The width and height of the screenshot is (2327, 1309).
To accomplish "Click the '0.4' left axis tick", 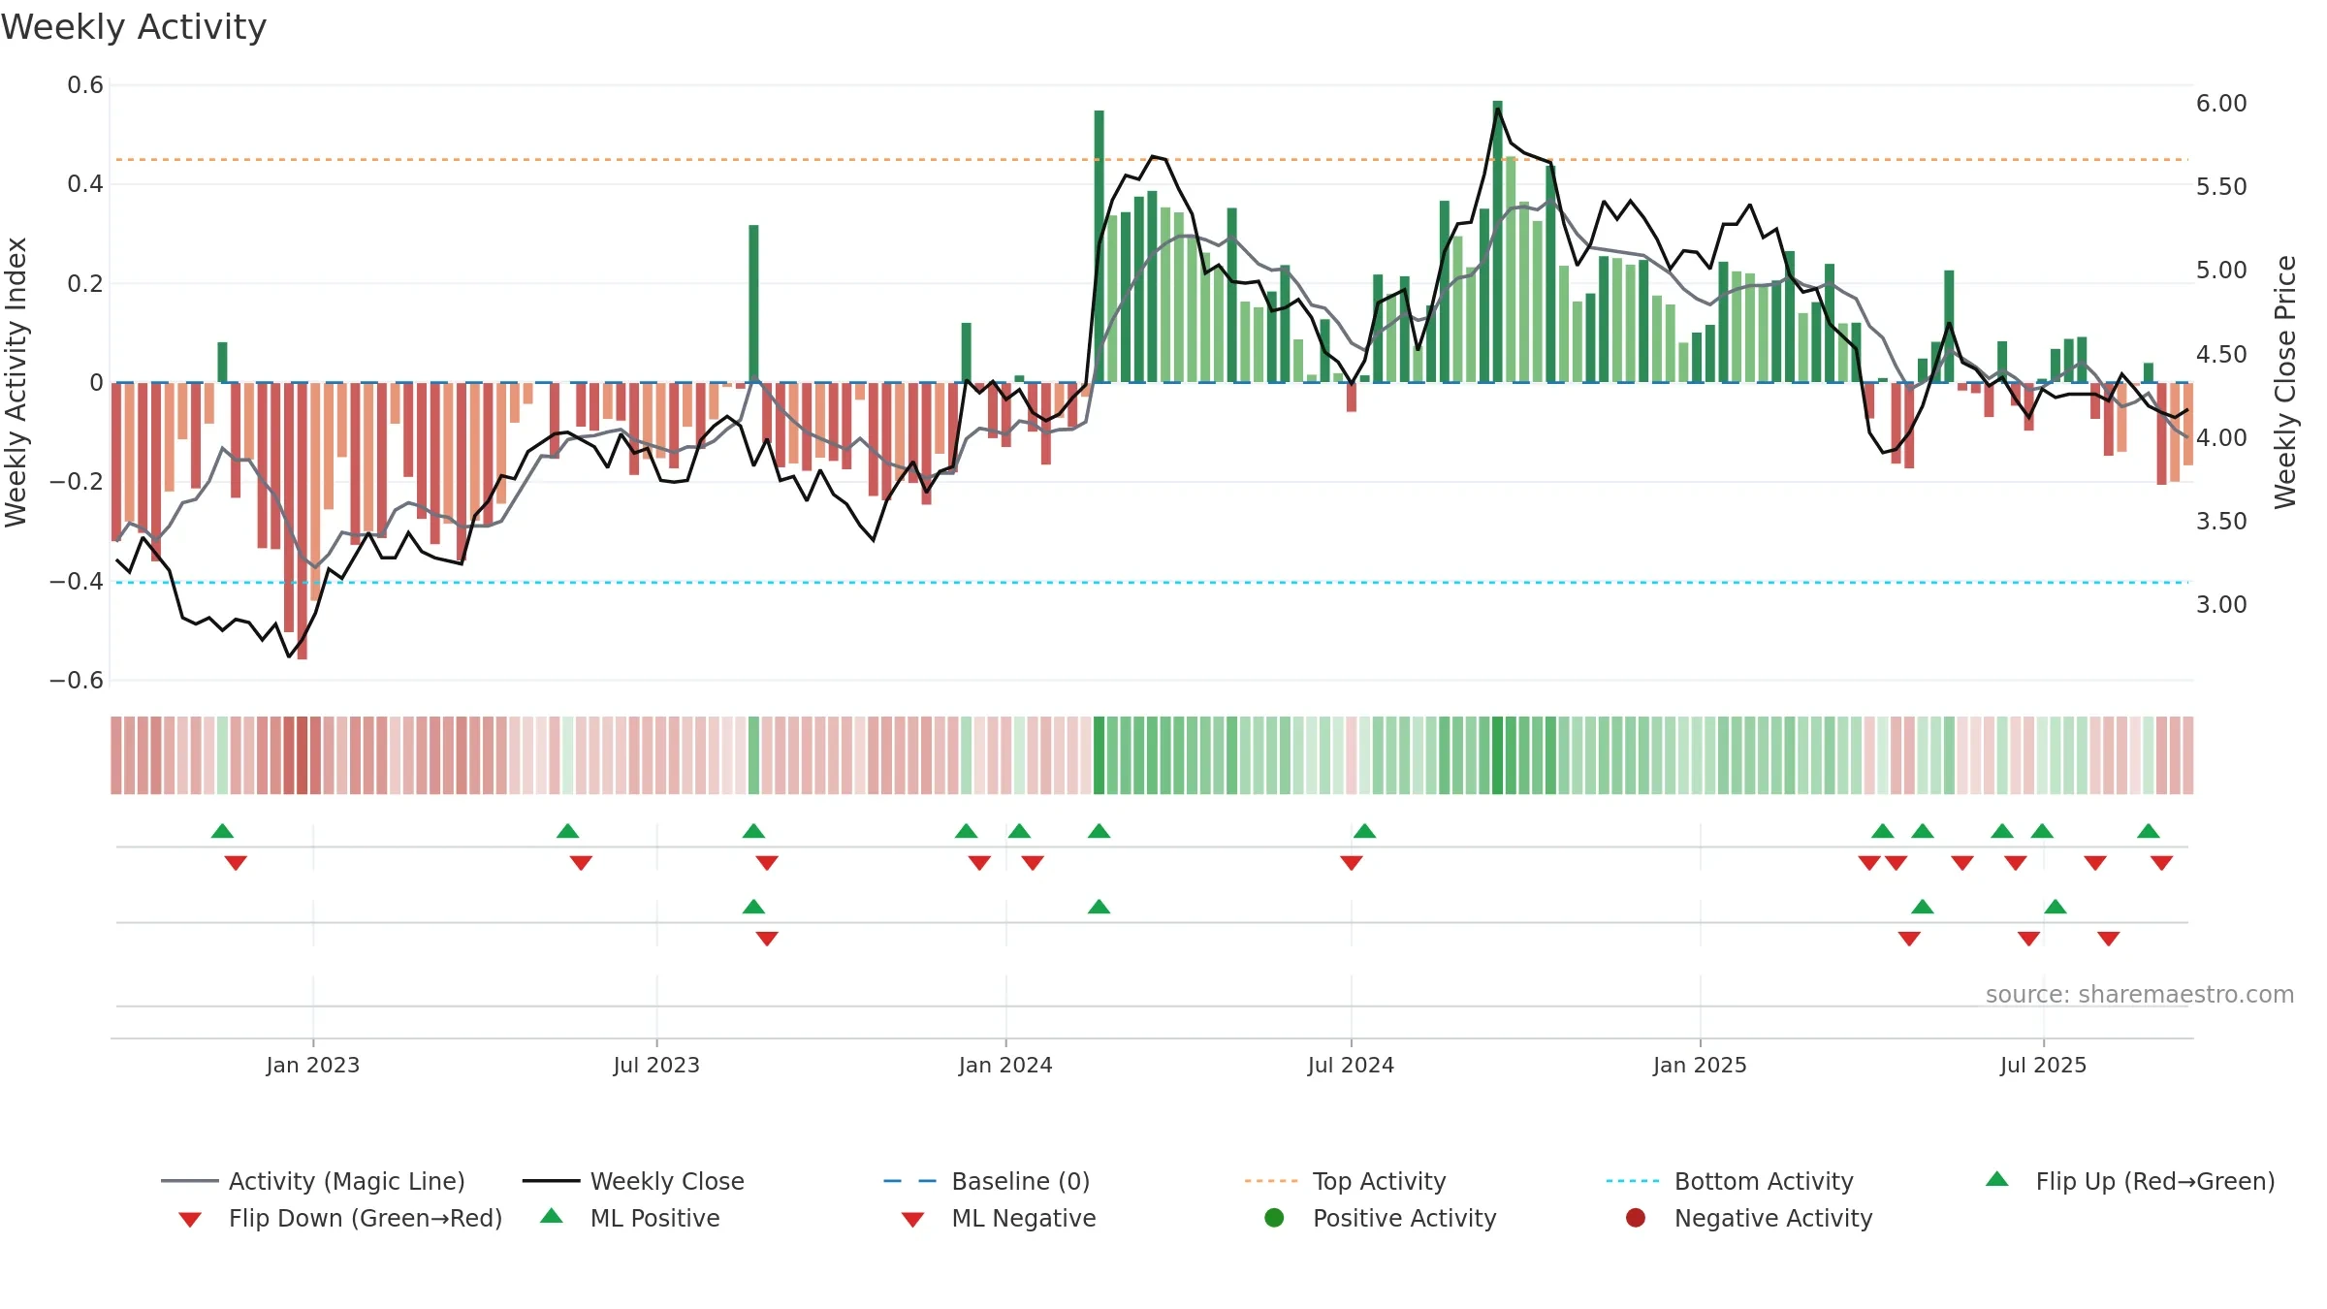I will [x=85, y=184].
